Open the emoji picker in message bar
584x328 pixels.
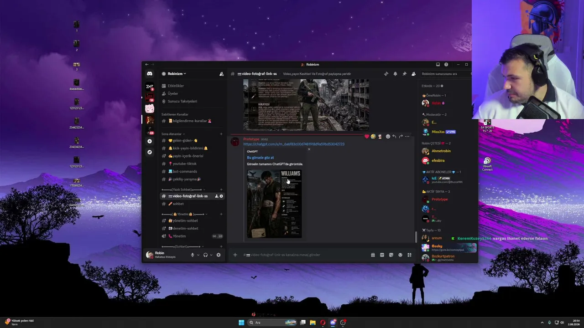point(400,255)
